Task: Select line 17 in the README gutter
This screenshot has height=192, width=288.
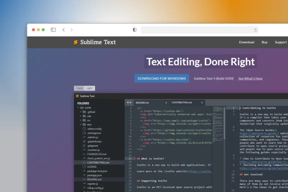Action: 130,159
